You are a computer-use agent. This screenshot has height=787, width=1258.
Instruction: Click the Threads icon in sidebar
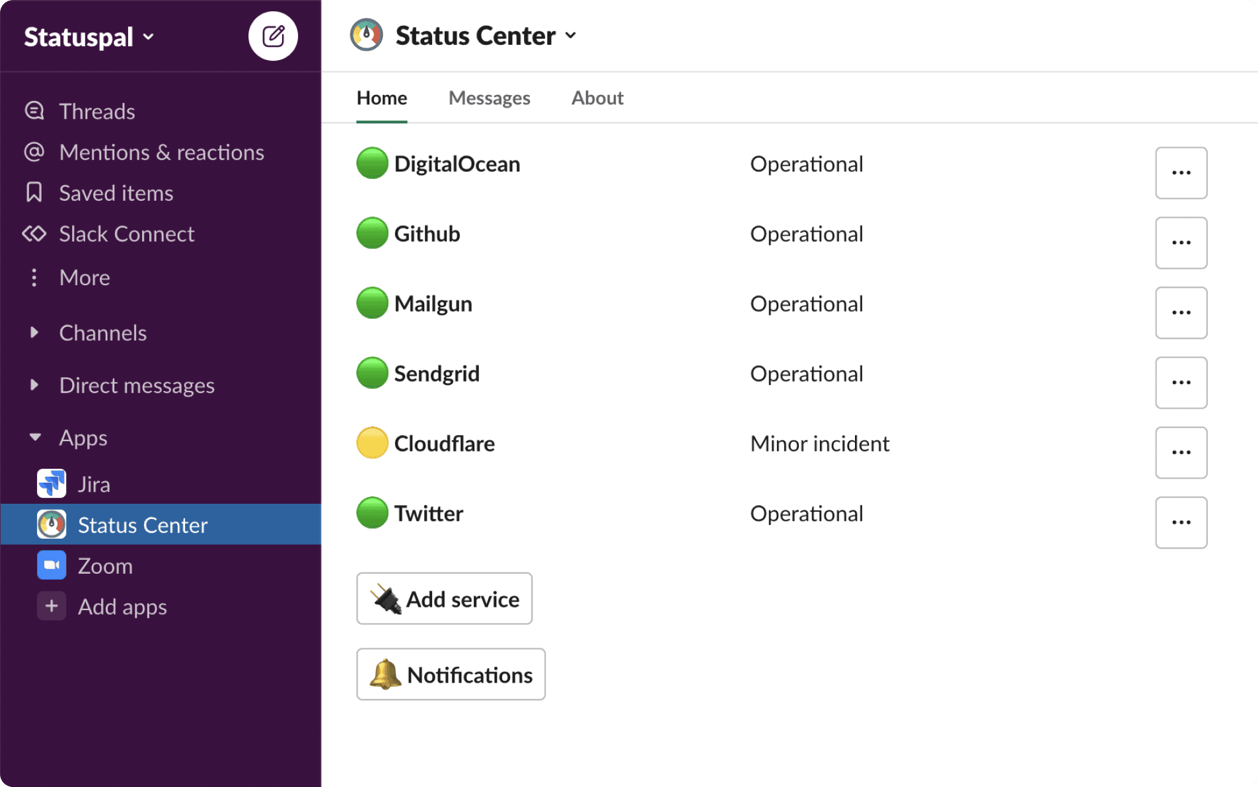point(34,111)
